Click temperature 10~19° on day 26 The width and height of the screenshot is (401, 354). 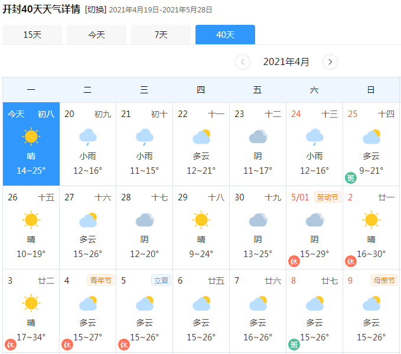click(31, 254)
